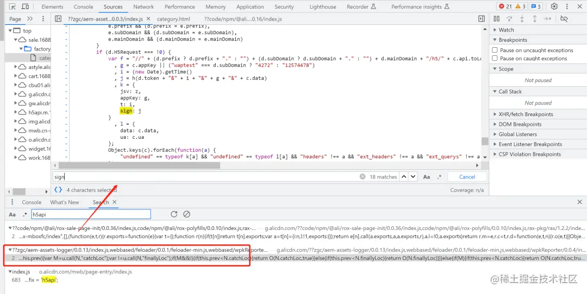
Task: Focus the h5api global search field
Action: pos(91,214)
